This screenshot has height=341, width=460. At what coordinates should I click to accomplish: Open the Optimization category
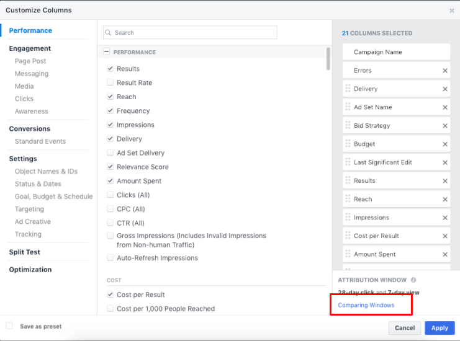30,270
